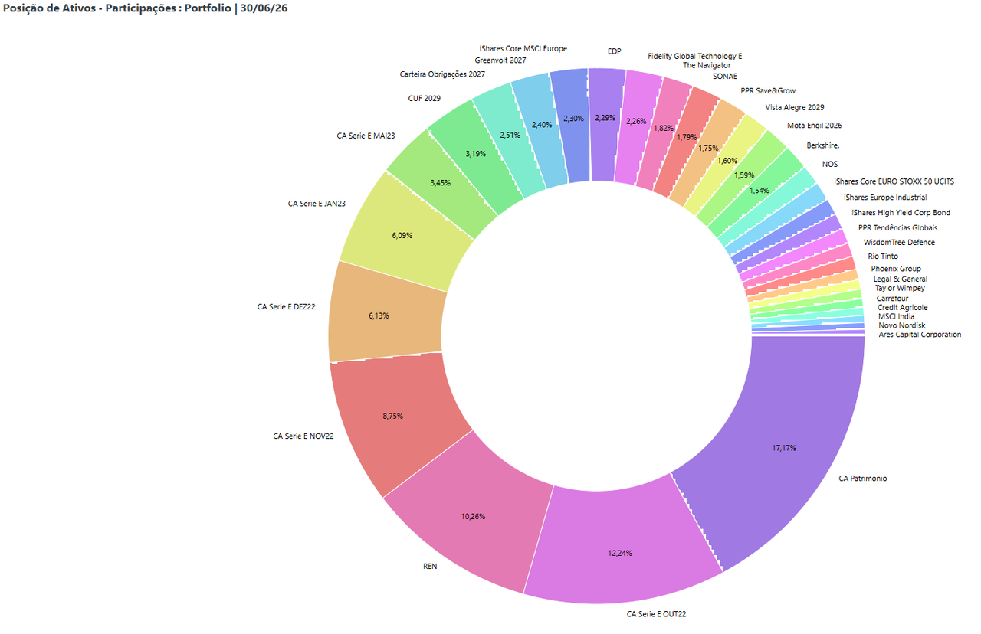The height and width of the screenshot is (634, 981).
Task: Click the "Taylor Wimpey" label
Action: (x=900, y=289)
